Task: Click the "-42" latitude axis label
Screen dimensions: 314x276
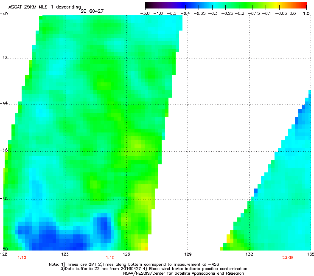Action: point(4,58)
